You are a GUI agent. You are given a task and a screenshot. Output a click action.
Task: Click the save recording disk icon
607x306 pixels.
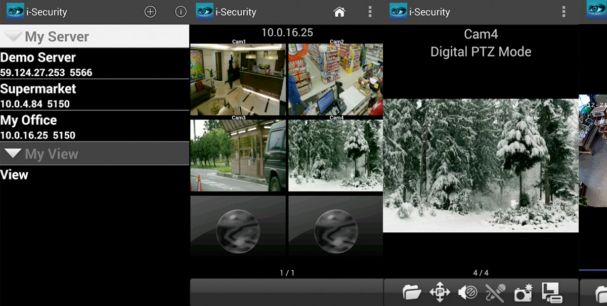551,292
